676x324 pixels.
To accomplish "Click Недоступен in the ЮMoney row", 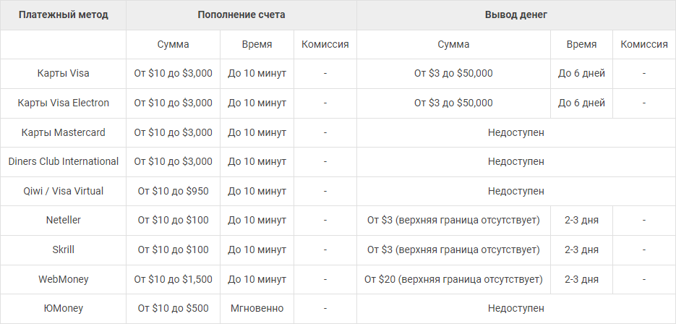I will coord(516,309).
